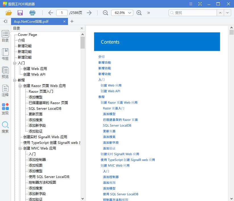Save the document using the floppy icon
The width and height of the screenshot is (234, 201).
pyautogui.click(x=20, y=13)
